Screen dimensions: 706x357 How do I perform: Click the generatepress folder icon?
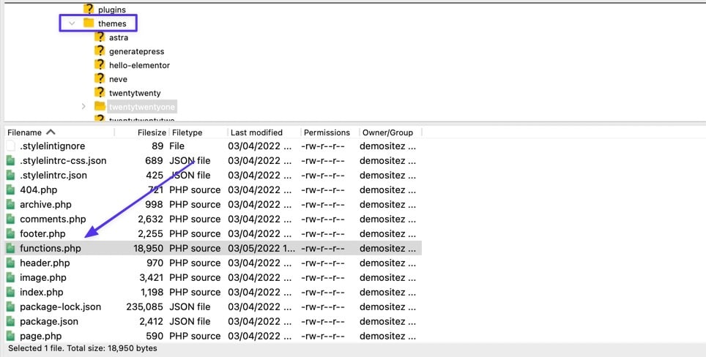click(x=100, y=51)
